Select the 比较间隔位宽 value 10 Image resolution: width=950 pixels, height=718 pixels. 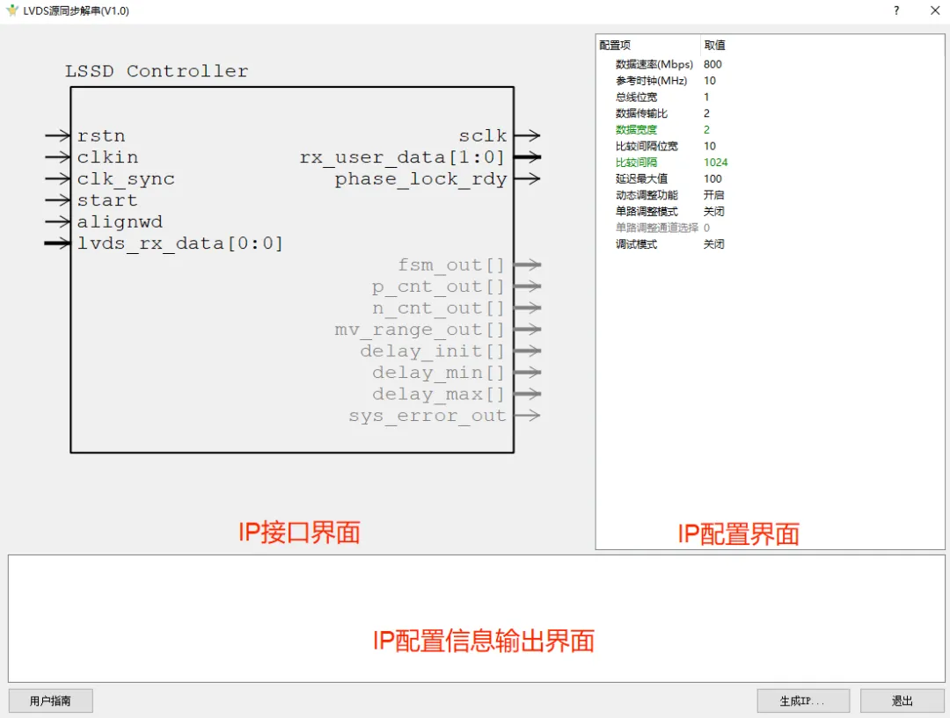coord(710,146)
